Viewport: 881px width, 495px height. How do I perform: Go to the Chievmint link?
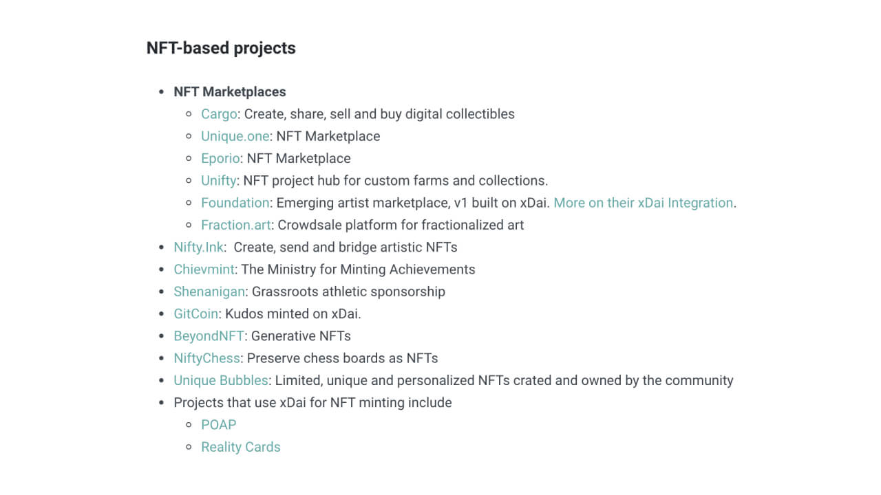(204, 269)
